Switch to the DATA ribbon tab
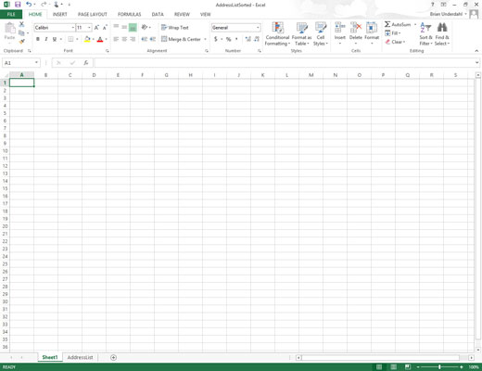This screenshot has width=482, height=371. point(158,14)
